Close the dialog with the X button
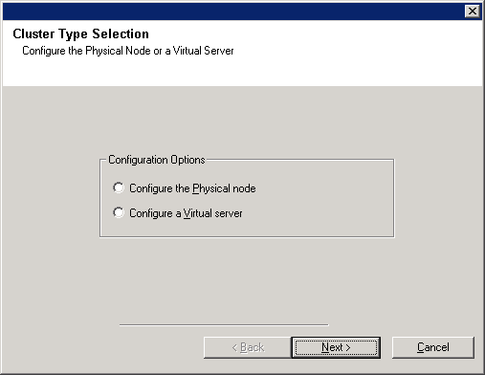The width and height of the screenshot is (485, 375). coord(473,11)
